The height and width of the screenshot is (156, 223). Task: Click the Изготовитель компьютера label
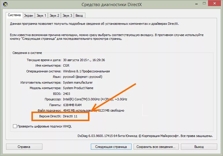coord(41,82)
